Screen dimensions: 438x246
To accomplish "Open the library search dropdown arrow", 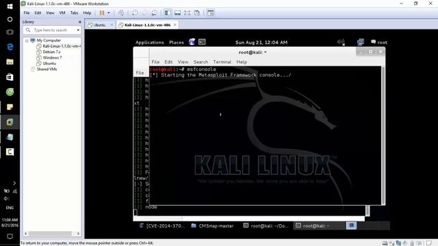I will pyautogui.click(x=78, y=30).
